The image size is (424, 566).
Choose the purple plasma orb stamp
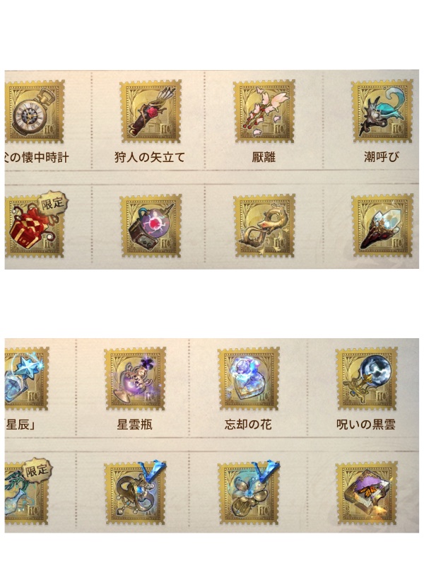(x=151, y=226)
